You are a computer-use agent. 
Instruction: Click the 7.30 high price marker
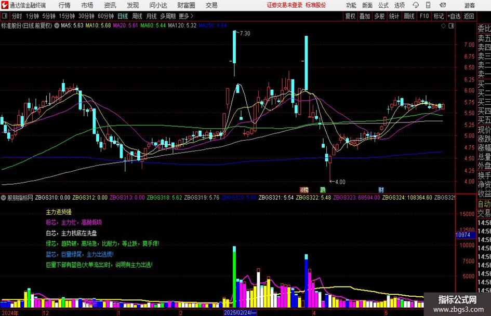[x=245, y=34]
